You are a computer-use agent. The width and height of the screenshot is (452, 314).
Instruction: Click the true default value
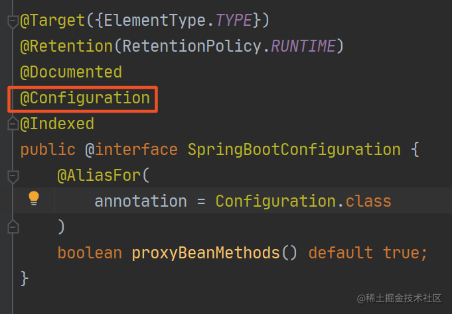coord(402,252)
